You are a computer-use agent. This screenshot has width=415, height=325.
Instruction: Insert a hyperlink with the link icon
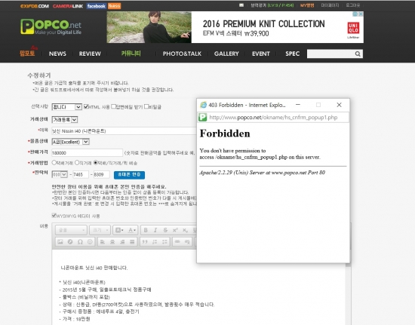(x=177, y=242)
